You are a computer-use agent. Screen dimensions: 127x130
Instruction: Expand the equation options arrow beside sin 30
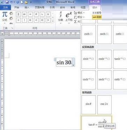coord(73,65)
